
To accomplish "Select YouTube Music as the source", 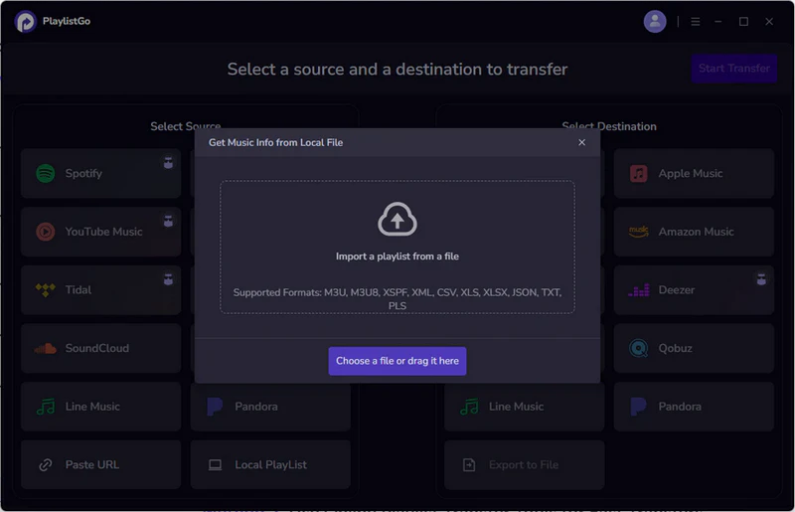I will pos(101,232).
